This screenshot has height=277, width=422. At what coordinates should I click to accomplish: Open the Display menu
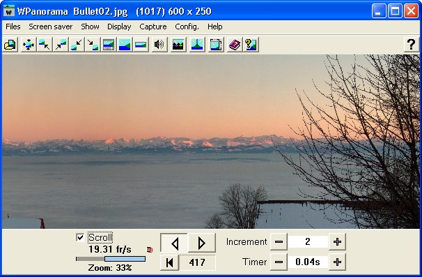pos(119,27)
